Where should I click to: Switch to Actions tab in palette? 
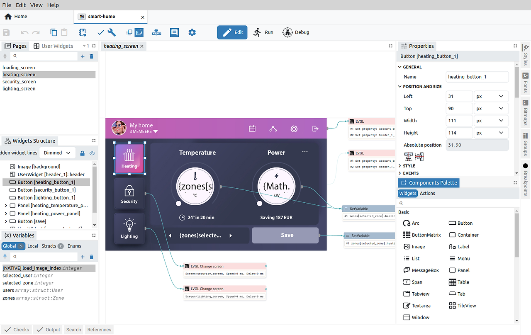click(x=427, y=193)
